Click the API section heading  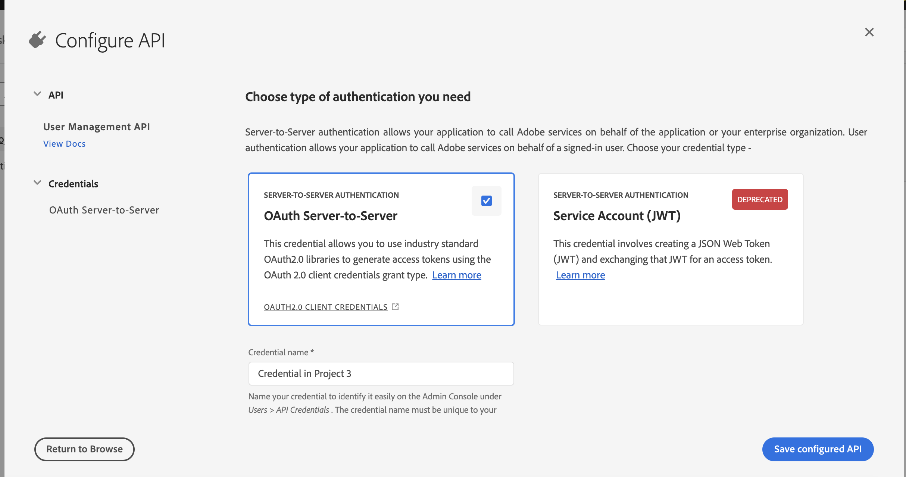[x=56, y=95]
